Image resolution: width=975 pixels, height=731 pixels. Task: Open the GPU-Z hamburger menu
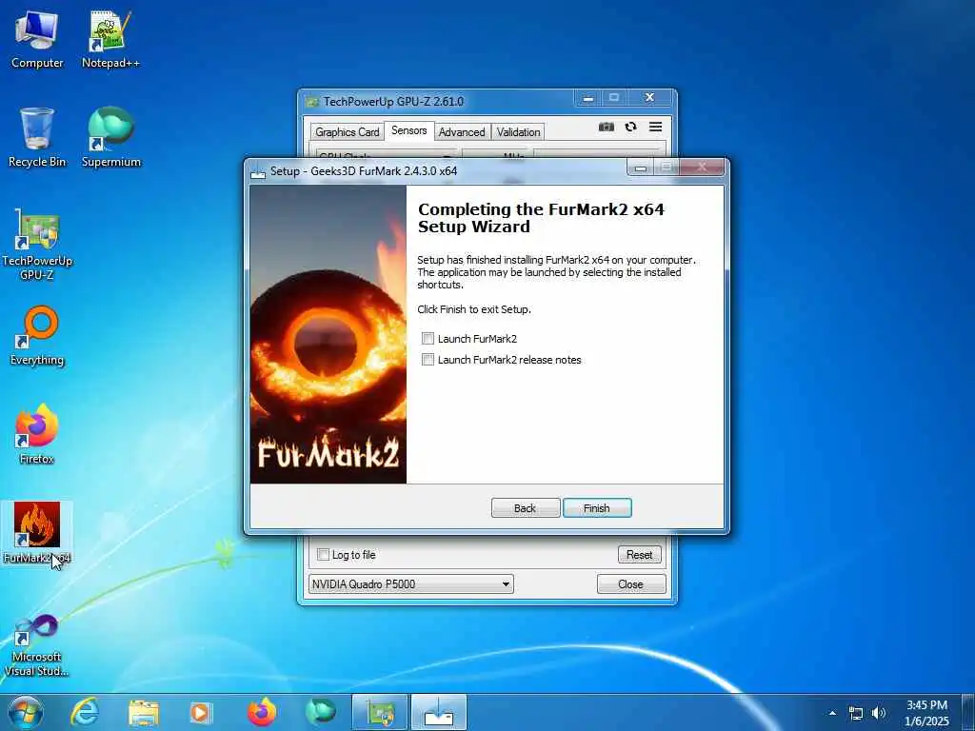click(x=655, y=127)
